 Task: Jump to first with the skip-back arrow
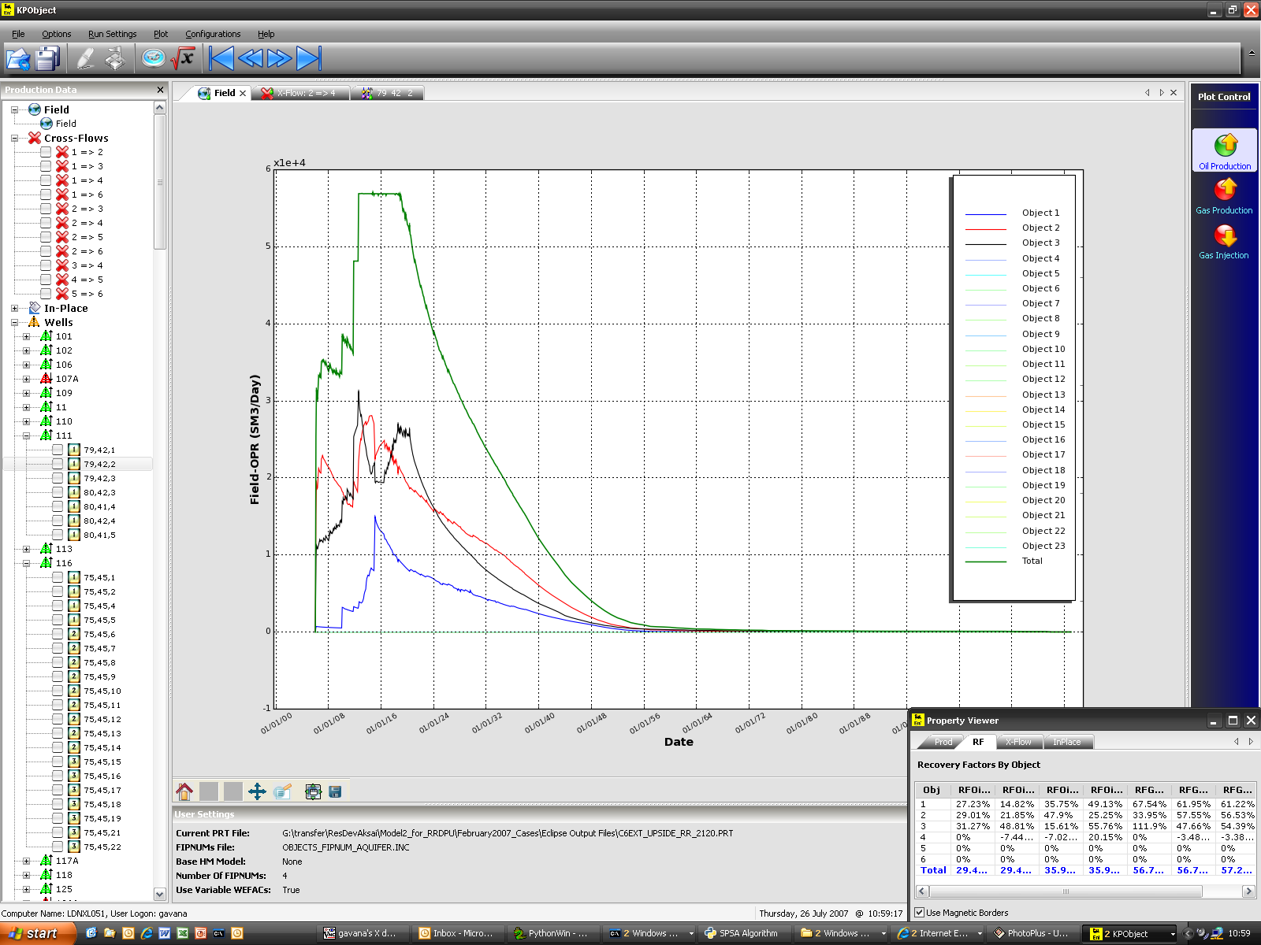coord(221,58)
